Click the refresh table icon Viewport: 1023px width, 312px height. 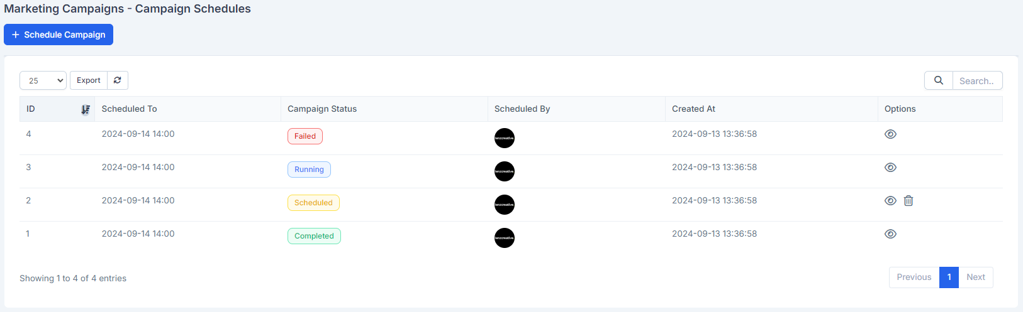(118, 80)
